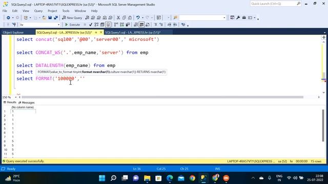Screen dimensions: 328x184
Task: Comment out the selected lines
Action: tap(155, 25)
